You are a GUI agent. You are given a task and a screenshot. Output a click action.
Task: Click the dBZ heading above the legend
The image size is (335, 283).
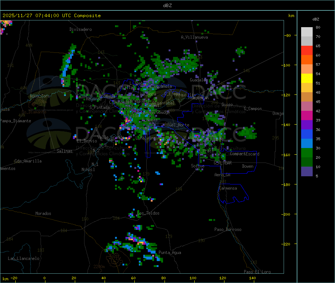[316, 19]
